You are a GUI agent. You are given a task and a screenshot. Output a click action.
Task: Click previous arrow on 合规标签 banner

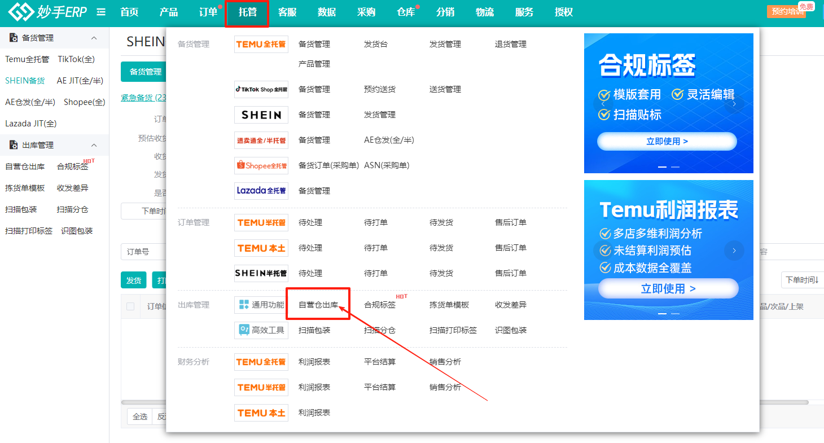click(x=603, y=104)
